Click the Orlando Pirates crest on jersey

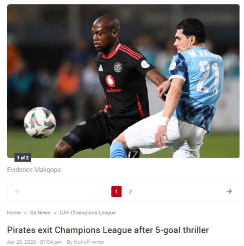point(118,67)
